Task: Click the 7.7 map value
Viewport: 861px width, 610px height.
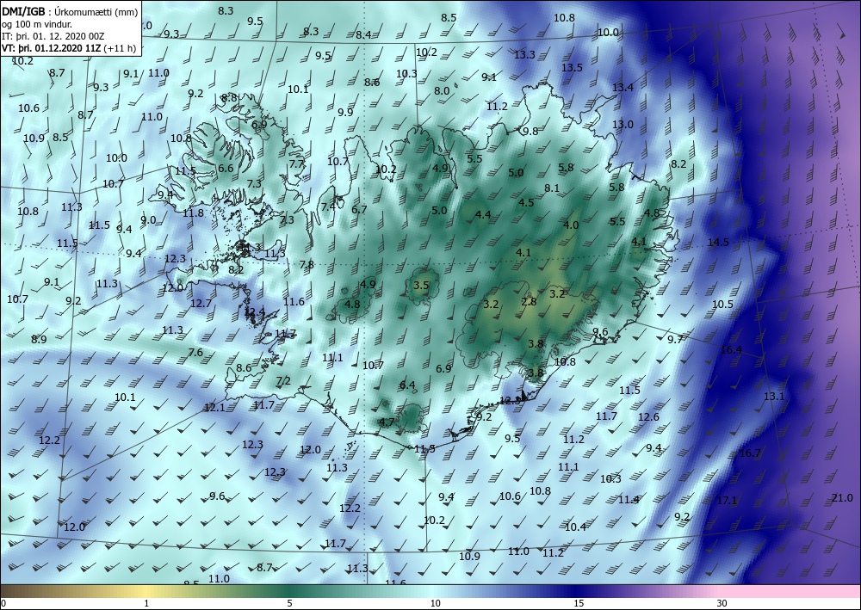Action: [x=296, y=163]
